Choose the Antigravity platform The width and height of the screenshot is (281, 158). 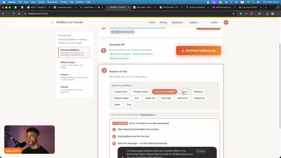(199, 98)
